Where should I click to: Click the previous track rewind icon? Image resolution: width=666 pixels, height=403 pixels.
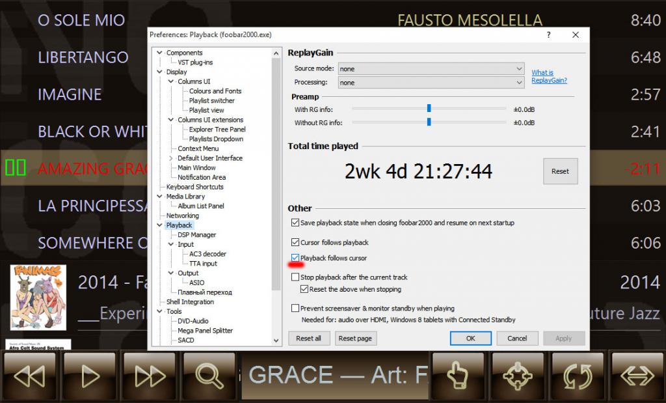pyautogui.click(x=29, y=376)
